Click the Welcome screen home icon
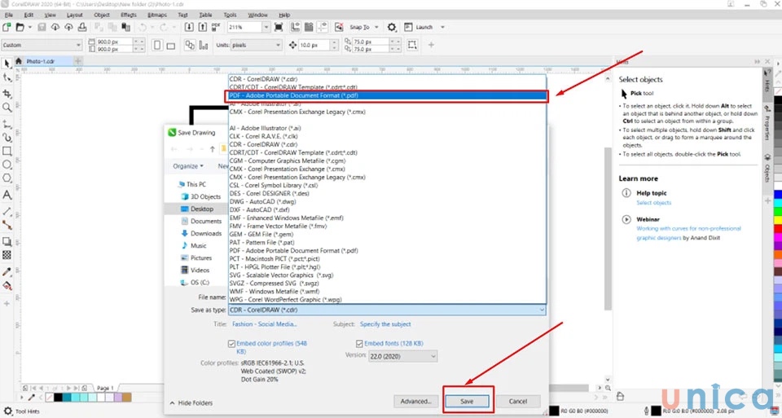The height and width of the screenshot is (418, 782). click(19, 61)
